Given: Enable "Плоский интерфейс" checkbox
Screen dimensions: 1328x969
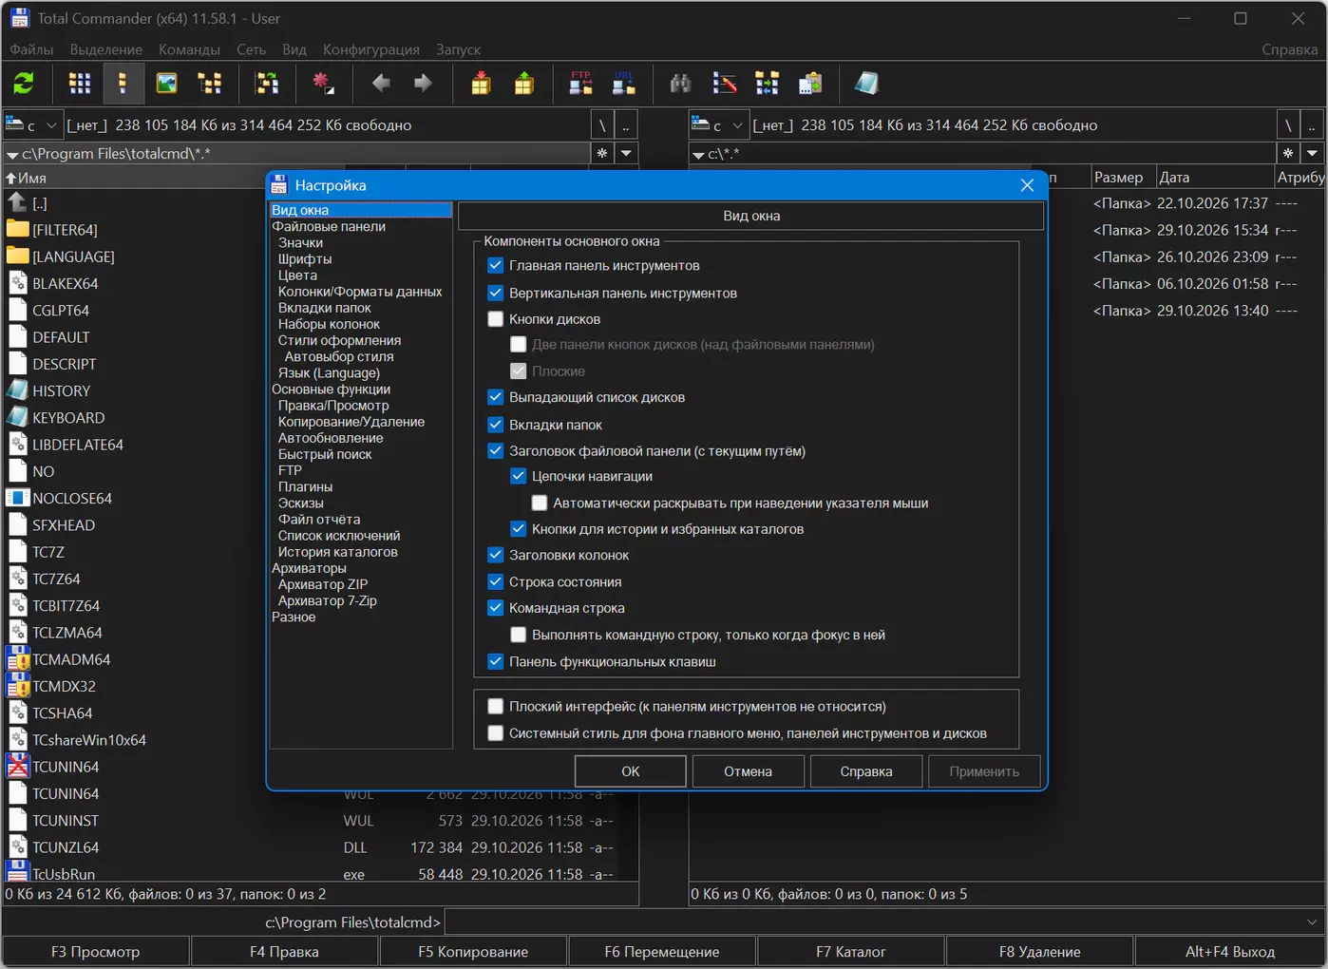Looking at the screenshot, I should click(496, 706).
